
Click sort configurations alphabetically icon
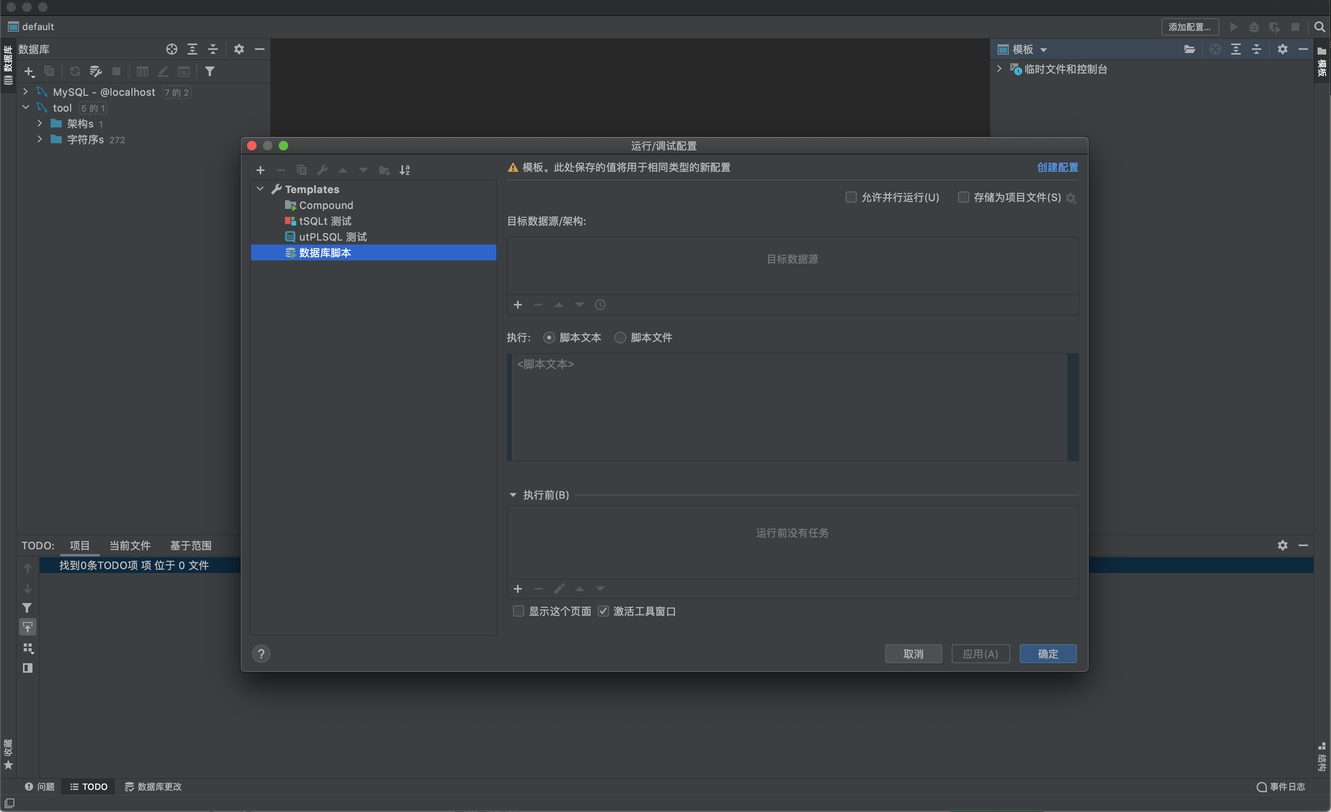point(405,170)
